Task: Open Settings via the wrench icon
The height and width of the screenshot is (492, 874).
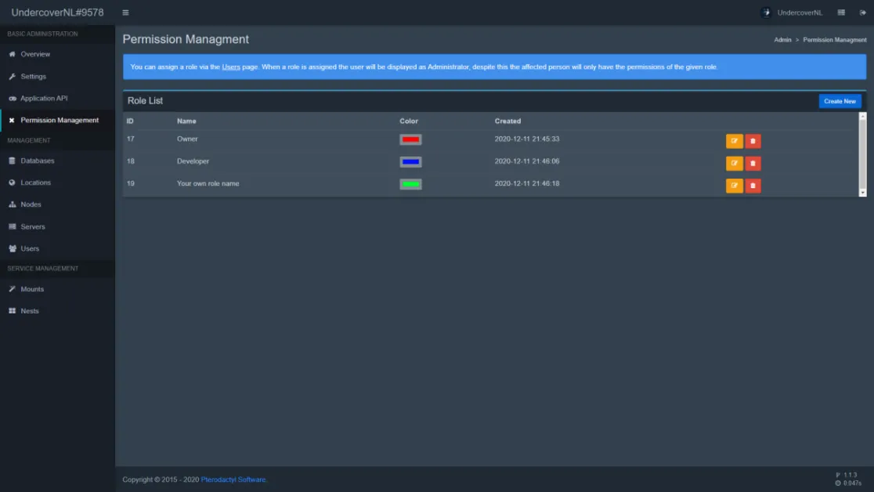Action: coord(11,76)
